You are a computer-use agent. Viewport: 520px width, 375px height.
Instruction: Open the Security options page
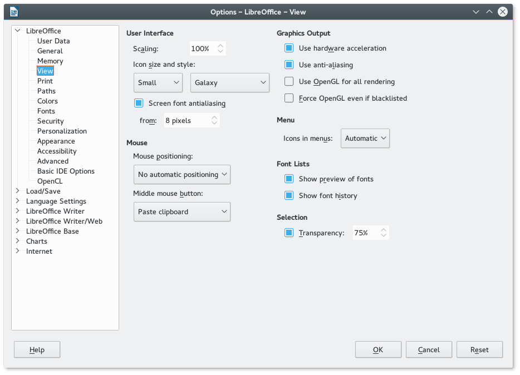[51, 121]
